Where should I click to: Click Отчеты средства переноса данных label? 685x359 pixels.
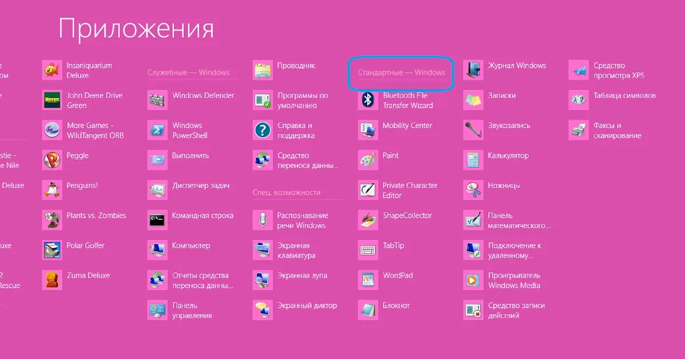(203, 280)
